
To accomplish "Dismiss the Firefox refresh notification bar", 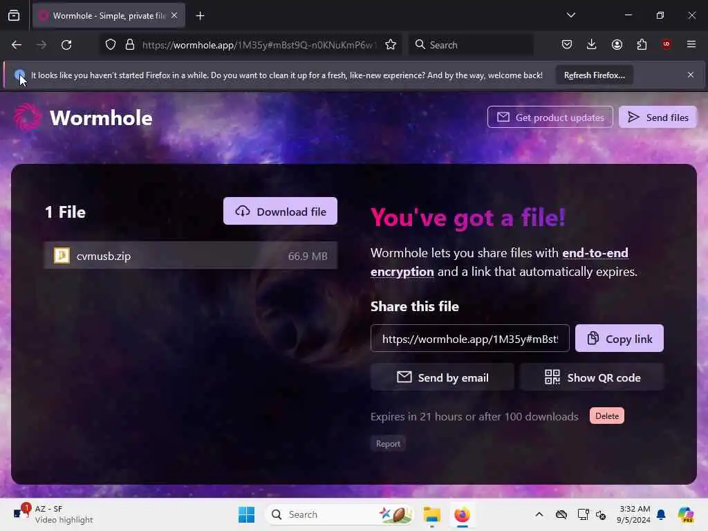I will coord(691,75).
